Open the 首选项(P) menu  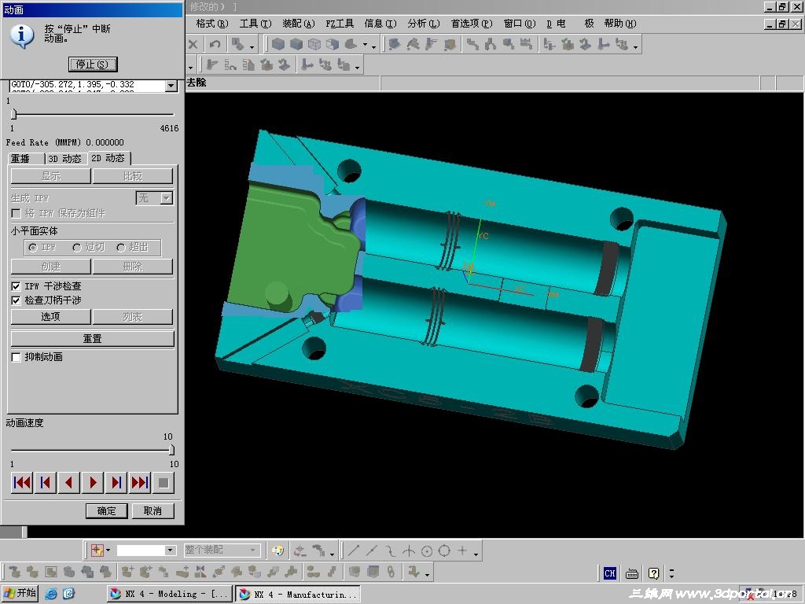[x=472, y=24]
